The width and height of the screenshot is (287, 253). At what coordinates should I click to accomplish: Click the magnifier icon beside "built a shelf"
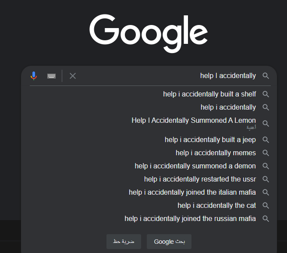click(x=266, y=94)
